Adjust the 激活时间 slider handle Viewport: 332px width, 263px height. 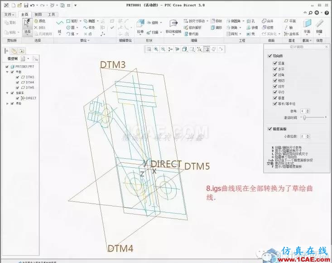[304, 117]
